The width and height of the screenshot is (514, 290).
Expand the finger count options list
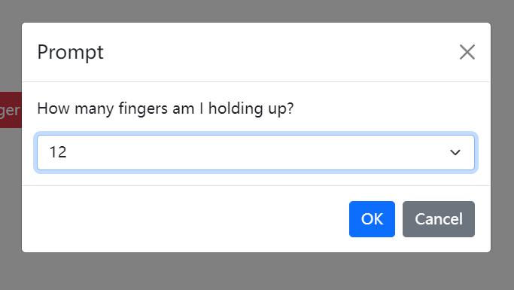pyautogui.click(x=256, y=153)
